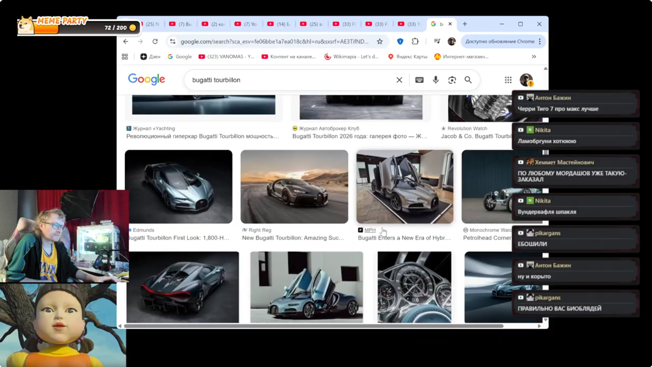Open the Дзен bookmark
This screenshot has width=652, height=367.
(150, 57)
